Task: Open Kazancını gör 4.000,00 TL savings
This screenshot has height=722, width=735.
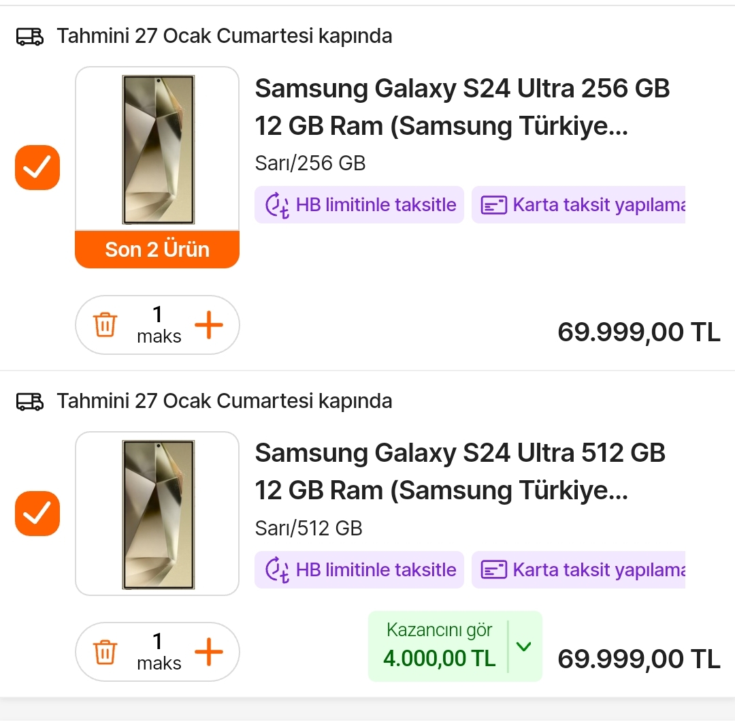Action: (x=440, y=646)
